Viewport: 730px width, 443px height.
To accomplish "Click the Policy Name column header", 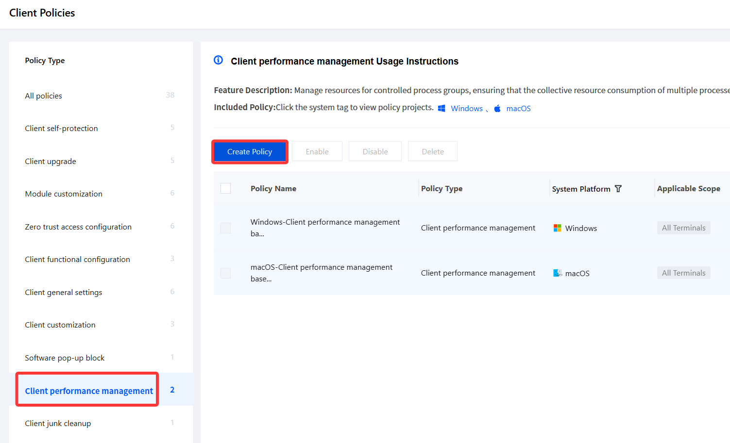I will [x=273, y=188].
